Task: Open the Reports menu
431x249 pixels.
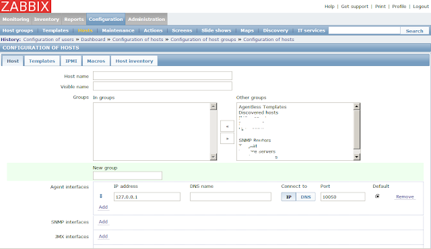Action: tap(74, 20)
